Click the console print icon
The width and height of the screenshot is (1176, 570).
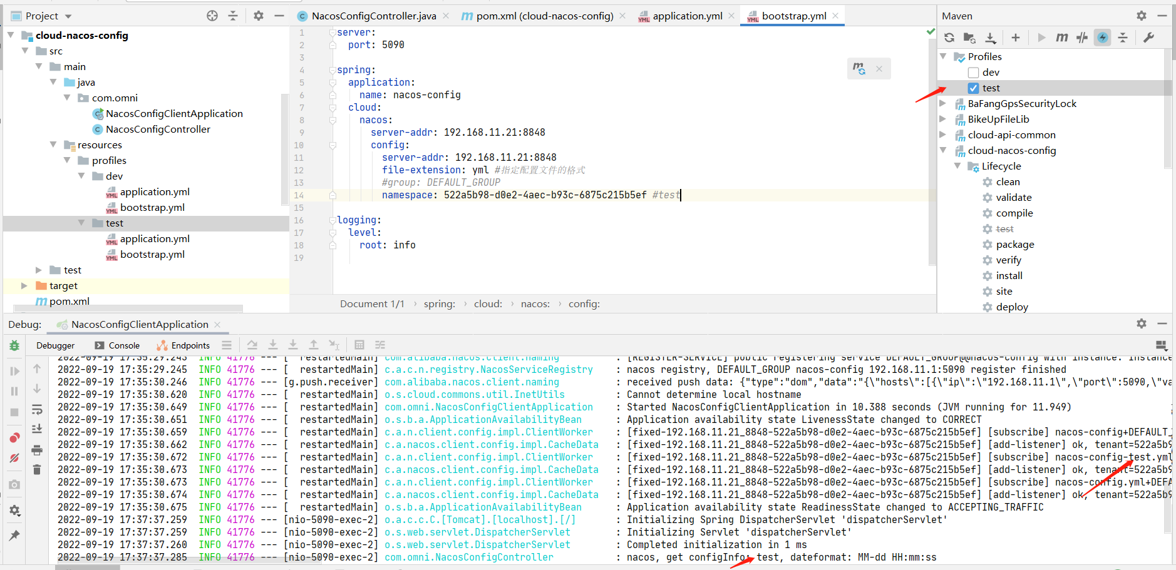pyautogui.click(x=37, y=450)
